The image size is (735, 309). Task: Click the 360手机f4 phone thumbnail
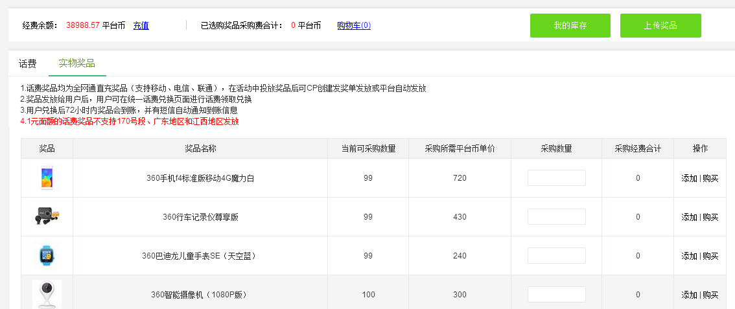click(47, 178)
